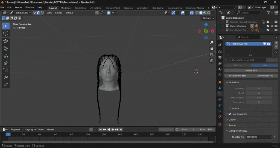The image size is (280, 148).
Task: Select the Cut hair scissors tool
Action: pyautogui.click(x=6, y=77)
